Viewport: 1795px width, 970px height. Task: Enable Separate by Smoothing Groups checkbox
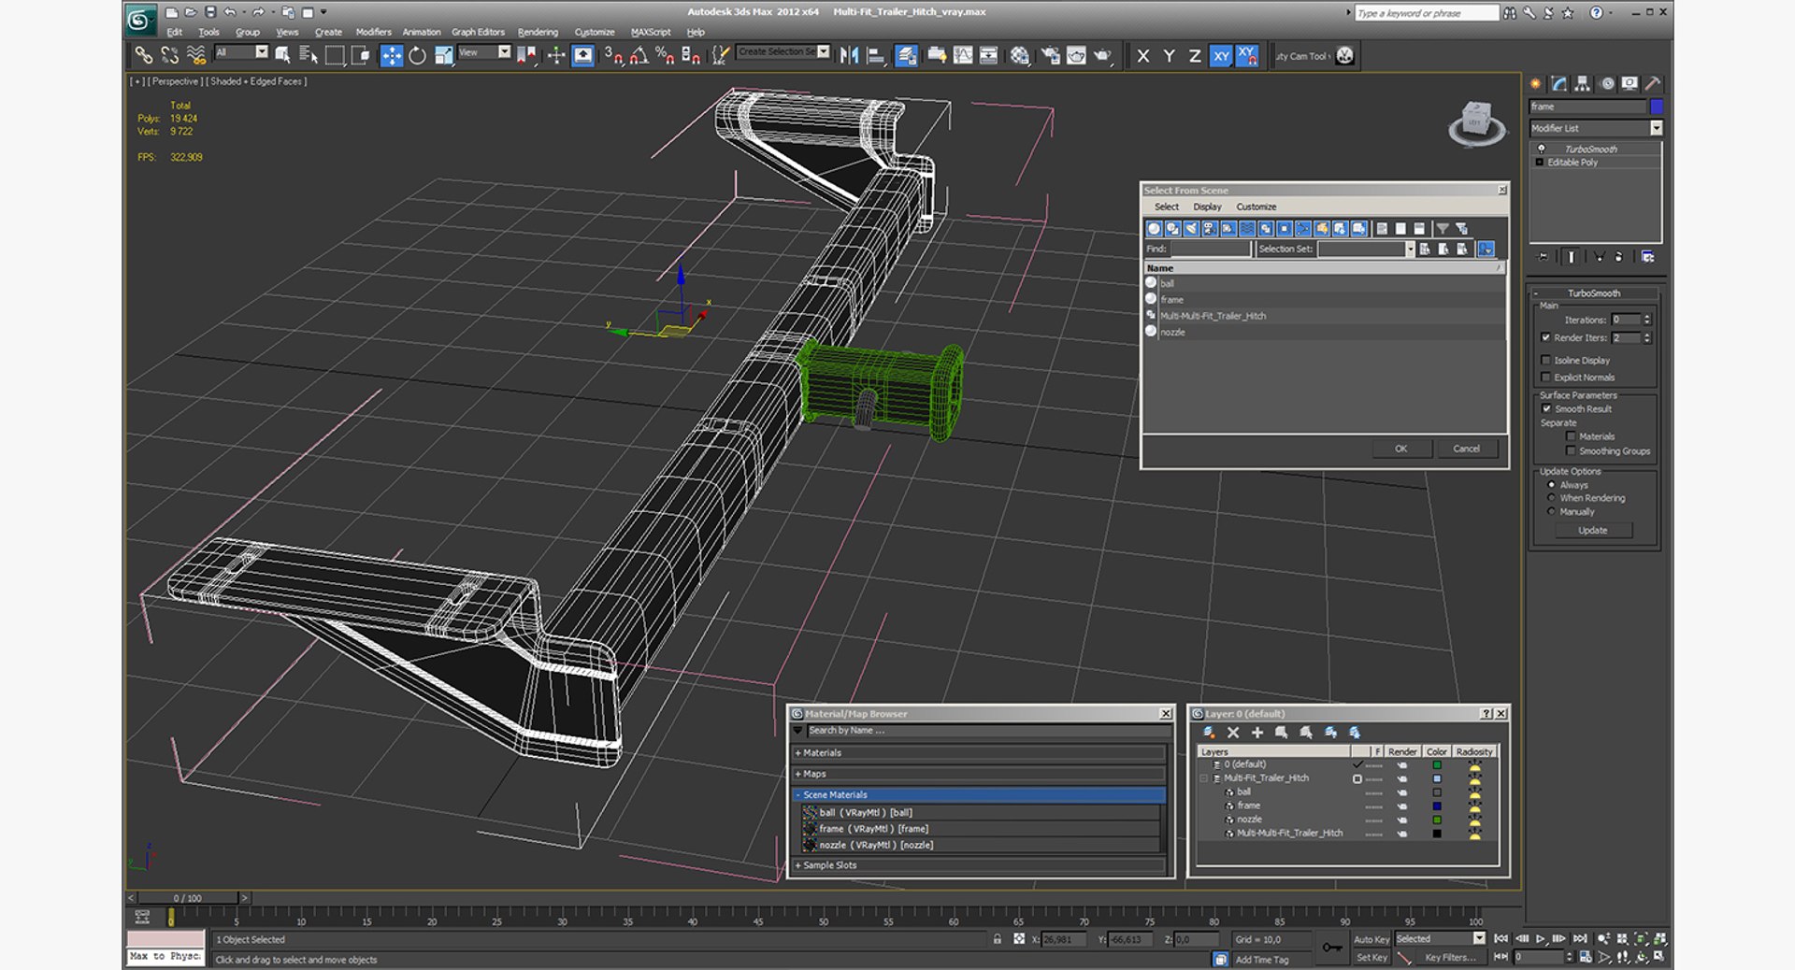point(1571,450)
